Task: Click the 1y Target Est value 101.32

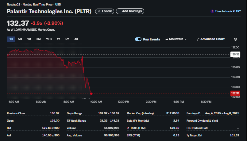Action: click(234, 135)
